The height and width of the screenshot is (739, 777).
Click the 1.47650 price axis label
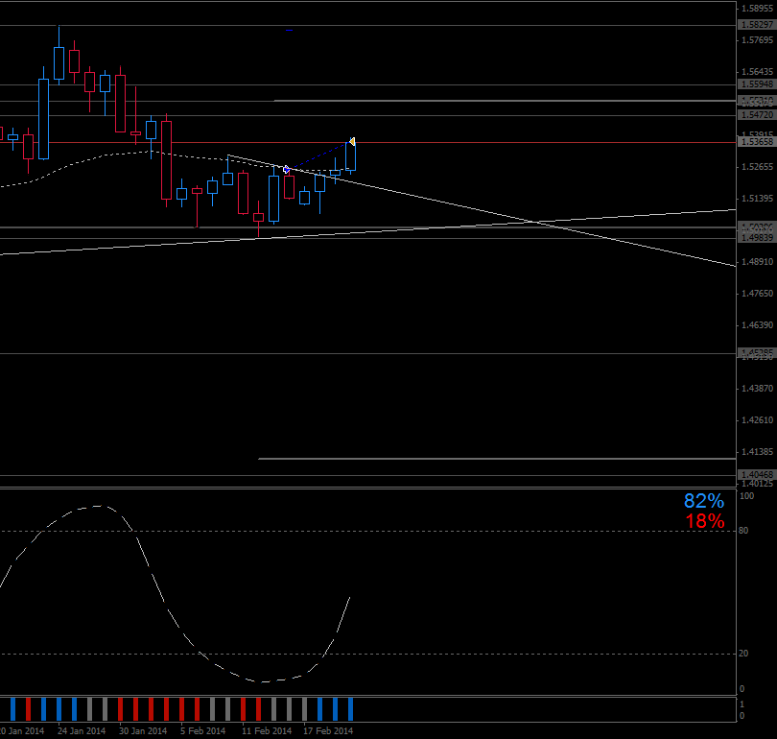point(757,294)
